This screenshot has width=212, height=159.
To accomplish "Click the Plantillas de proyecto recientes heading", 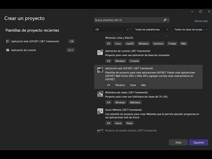I will pos(32,30).
